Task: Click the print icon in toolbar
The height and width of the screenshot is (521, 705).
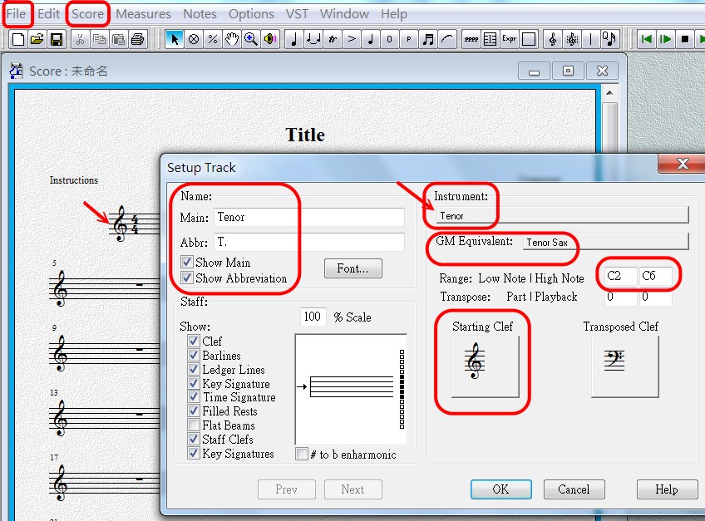Action: point(138,39)
